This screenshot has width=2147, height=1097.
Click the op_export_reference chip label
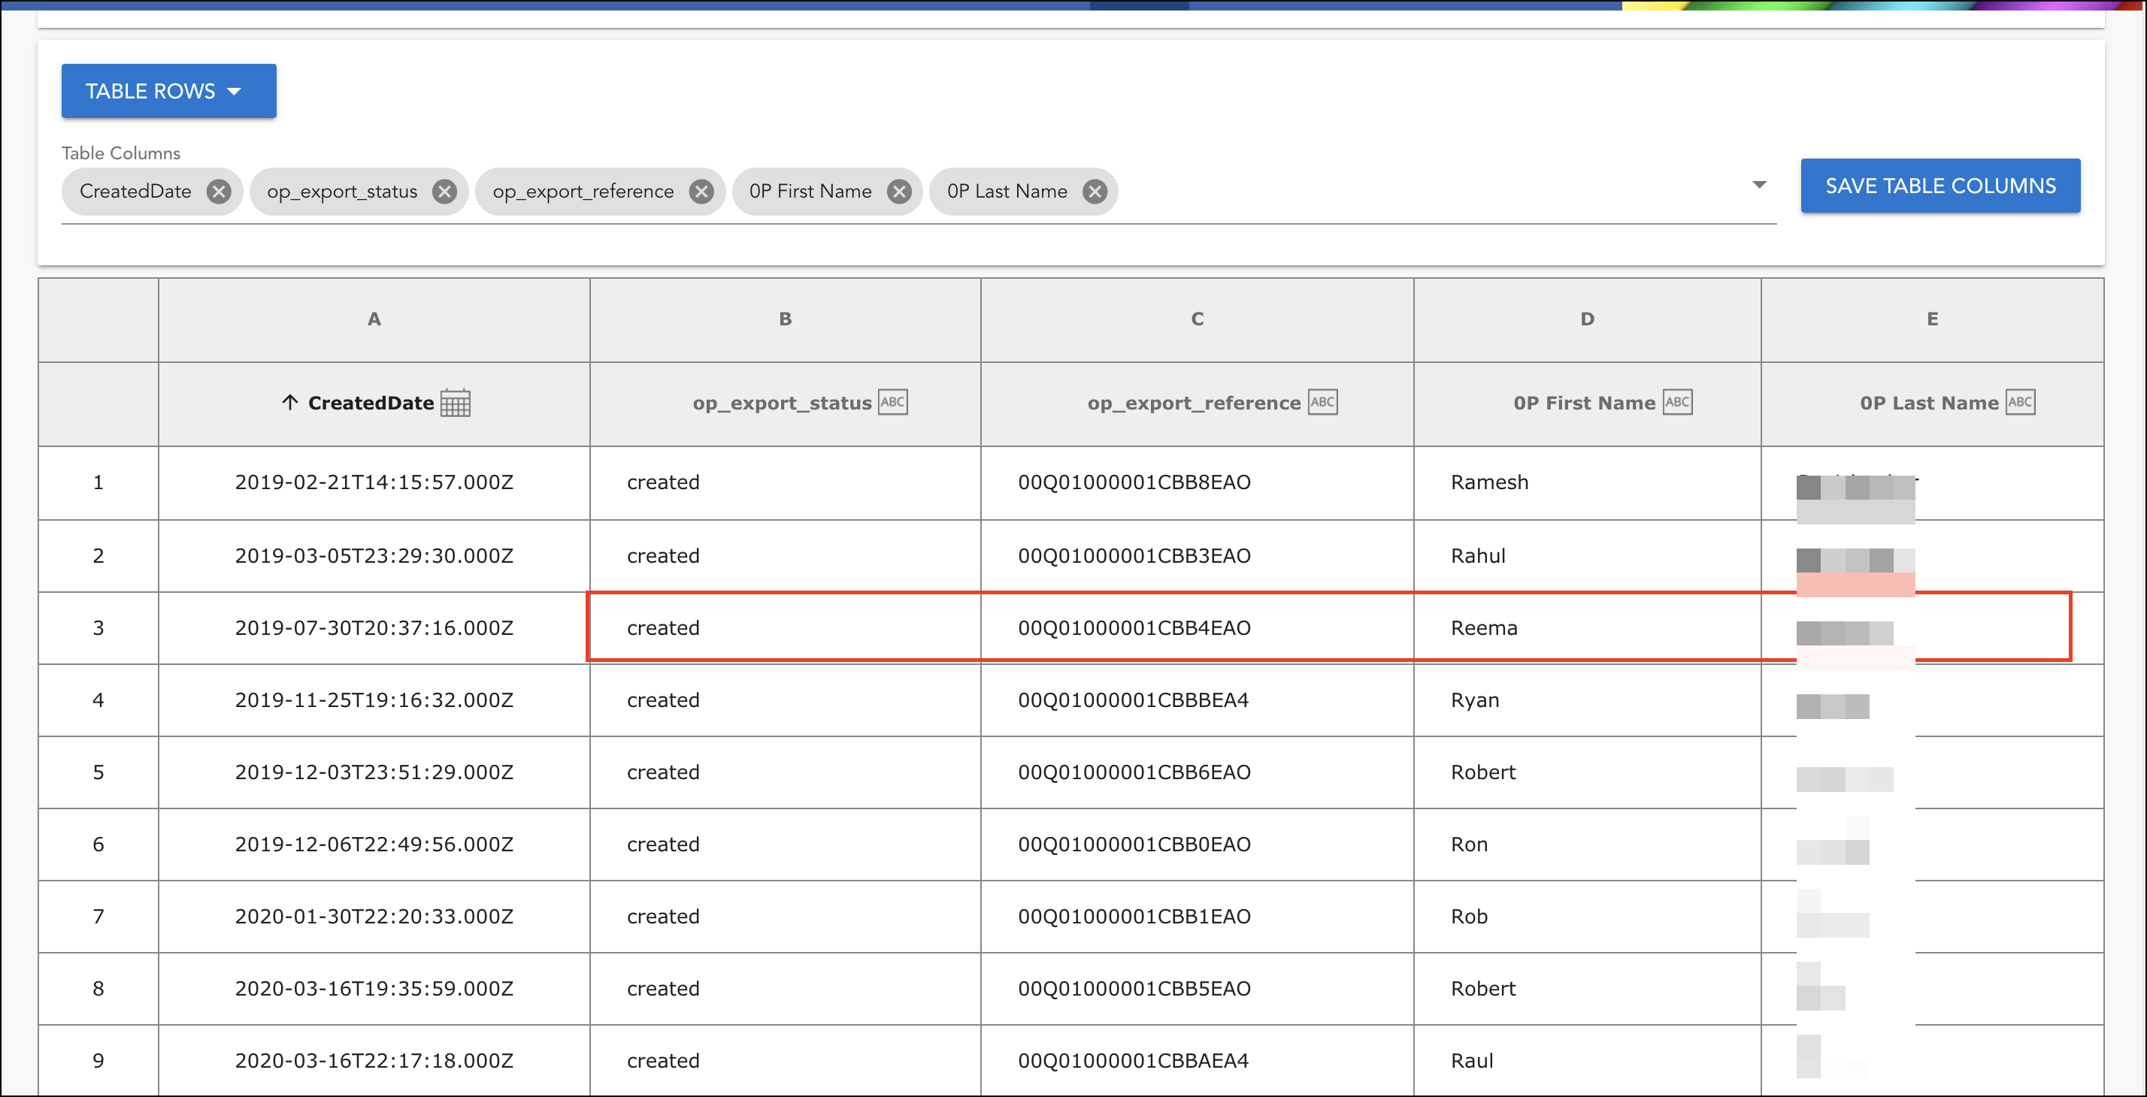(x=583, y=192)
